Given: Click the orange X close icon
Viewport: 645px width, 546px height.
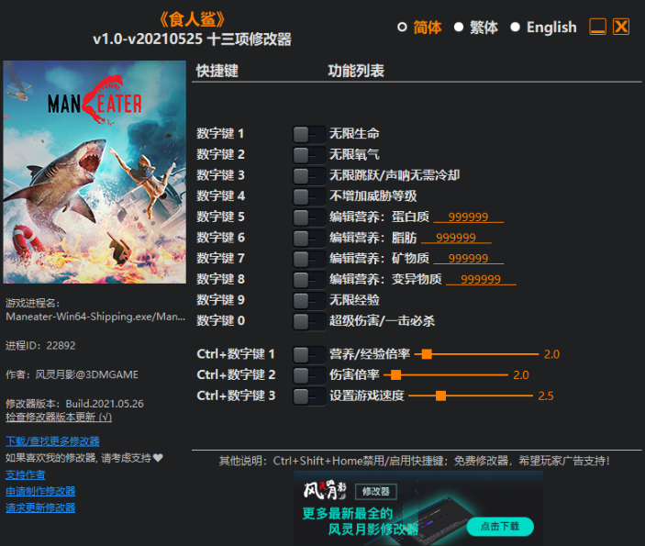Looking at the screenshot, I should tap(621, 27).
